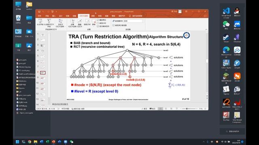This screenshot has height=145, width=259.
Task: Switch to the Insert ribbon tab
Action: 54,16
